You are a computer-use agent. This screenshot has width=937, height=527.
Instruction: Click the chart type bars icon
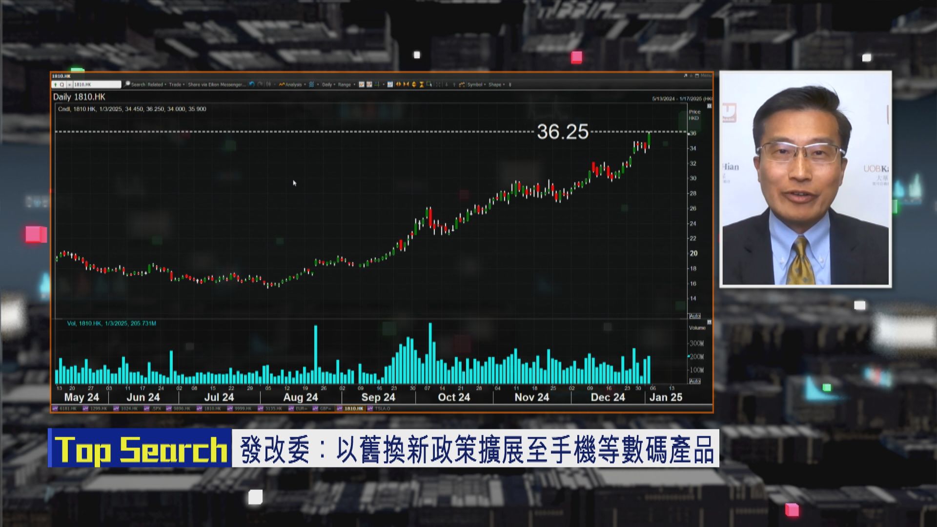268,84
